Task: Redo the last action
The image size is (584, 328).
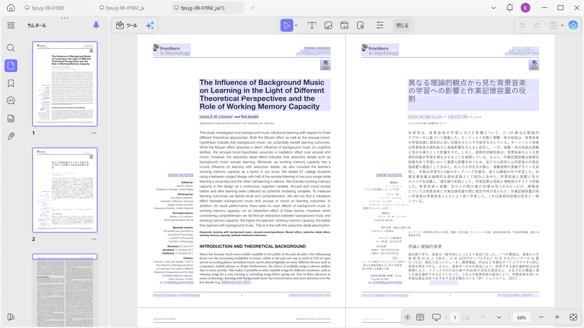Action: (537, 25)
